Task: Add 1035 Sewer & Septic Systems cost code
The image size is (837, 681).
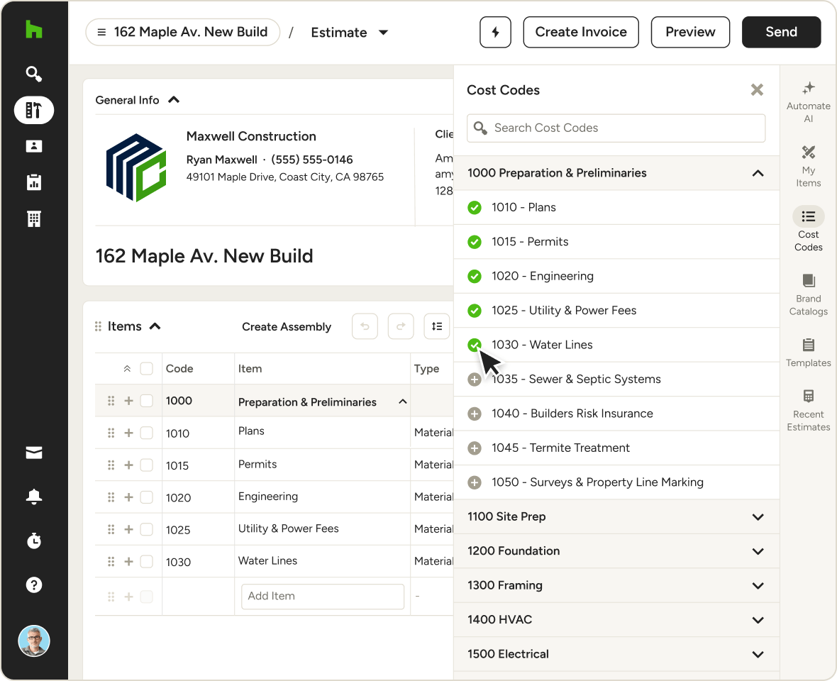Action: [x=475, y=380]
